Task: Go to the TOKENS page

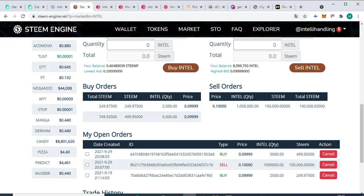Action: point(157,29)
